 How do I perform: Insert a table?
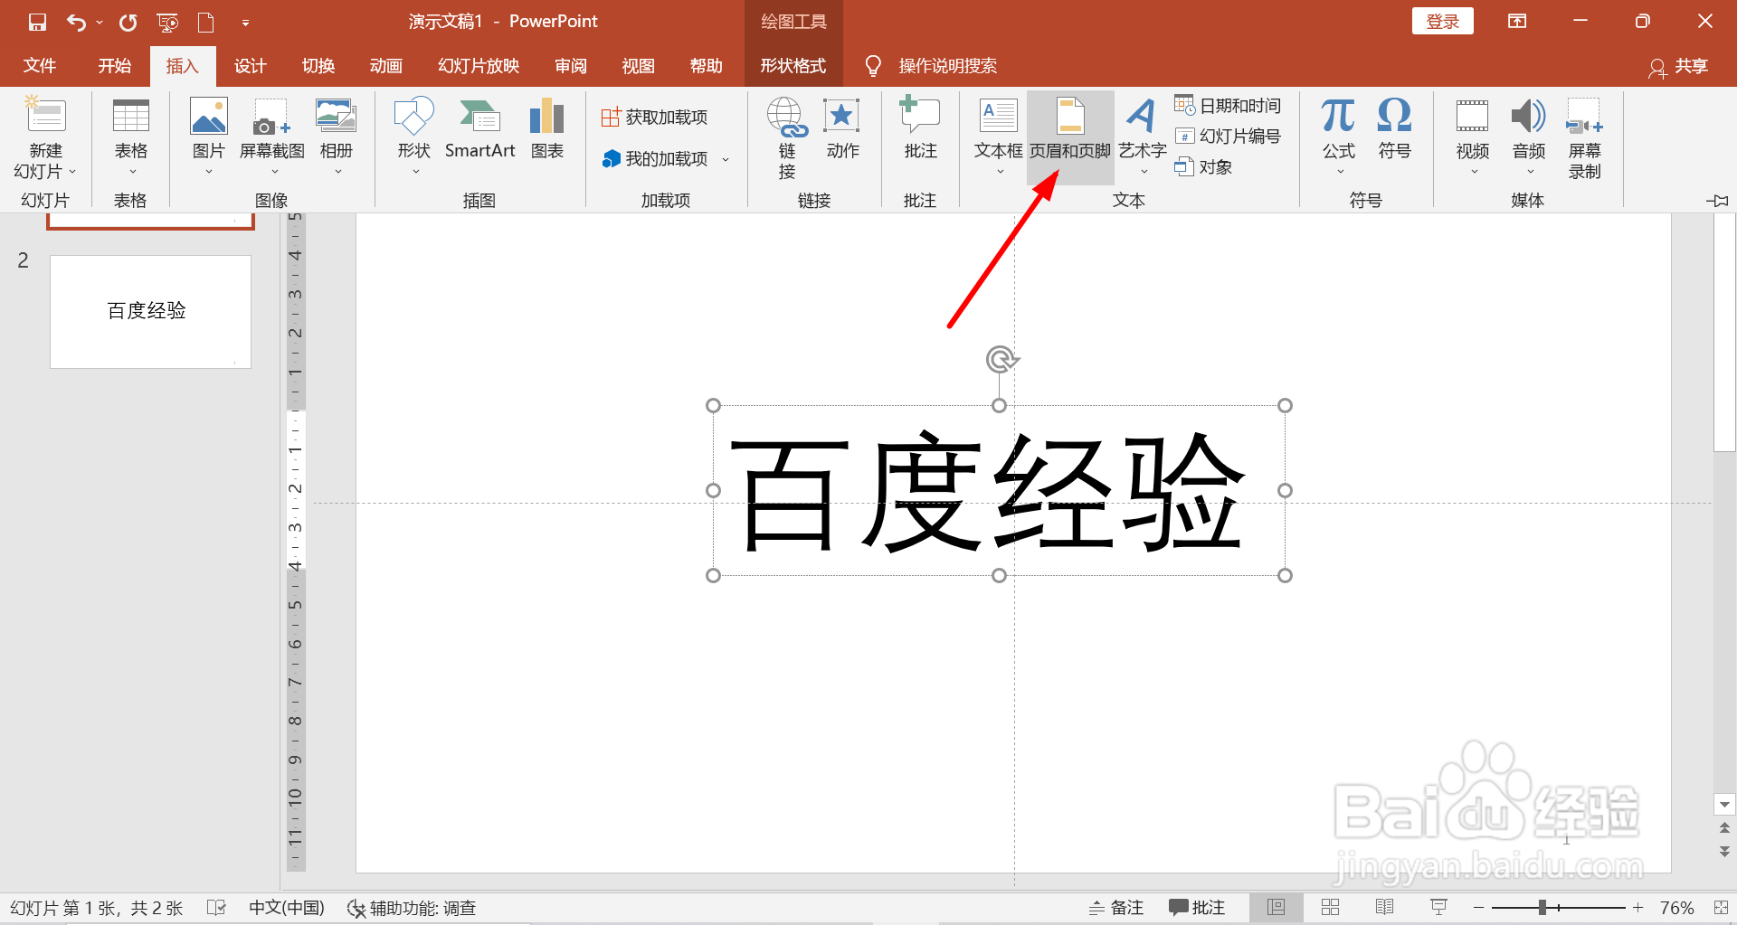coord(131,131)
